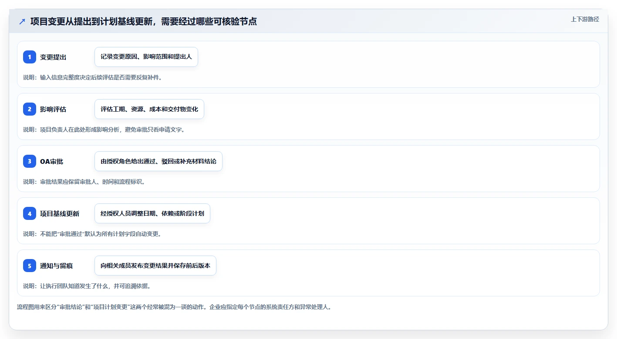Click the 向相关成员发布变更结果并保存前后版本 box
Image resolution: width=617 pixels, height=339 pixels.
click(x=155, y=266)
